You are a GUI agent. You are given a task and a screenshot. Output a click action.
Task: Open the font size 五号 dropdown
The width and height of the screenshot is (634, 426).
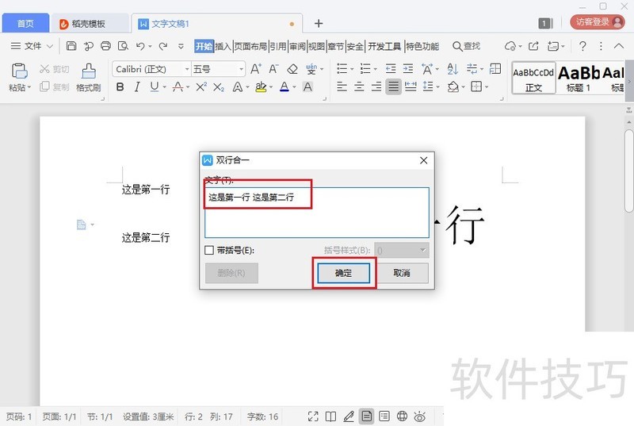coord(241,69)
